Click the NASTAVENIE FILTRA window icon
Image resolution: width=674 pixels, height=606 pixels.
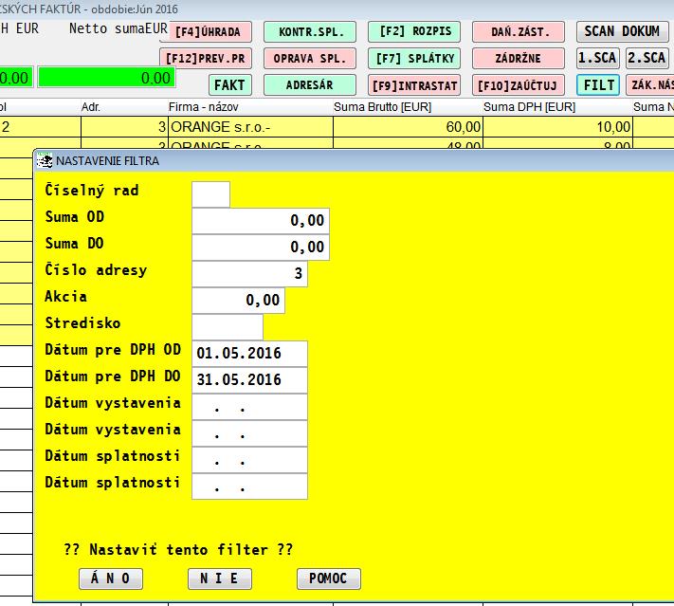(x=44, y=161)
